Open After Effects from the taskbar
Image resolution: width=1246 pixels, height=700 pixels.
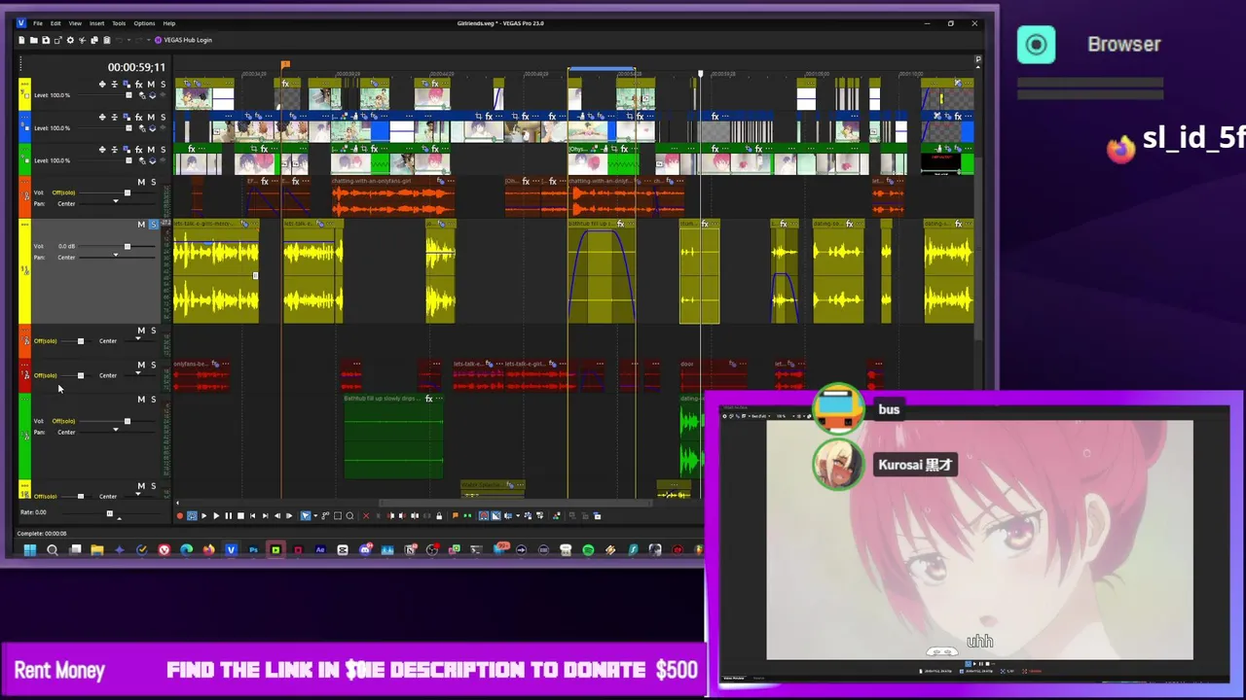[320, 549]
